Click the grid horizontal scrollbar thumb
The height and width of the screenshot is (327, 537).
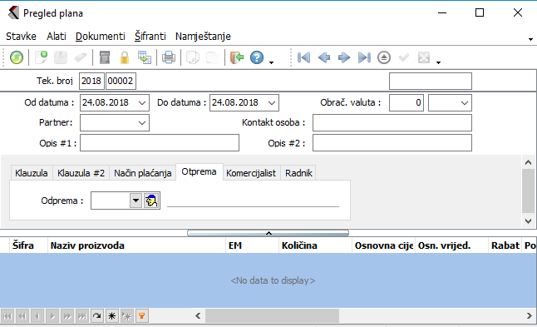(x=273, y=315)
